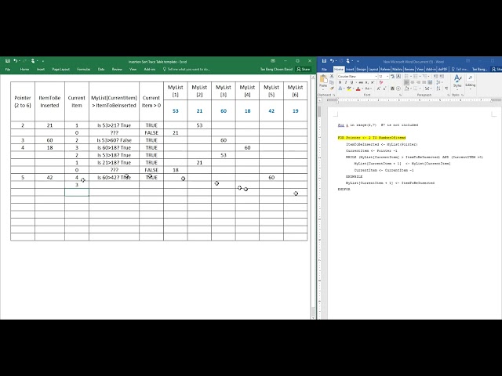Grow the font size in Word

pyautogui.click(x=378, y=89)
